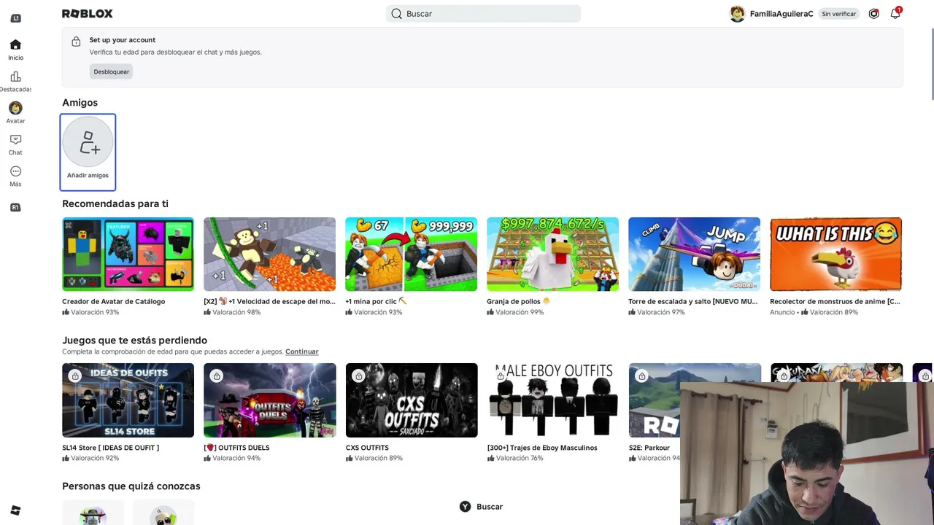Viewport: 934px width, 525px height.
Task: Open the Recolector de monstruos de anime thumbnail
Action: pos(835,254)
